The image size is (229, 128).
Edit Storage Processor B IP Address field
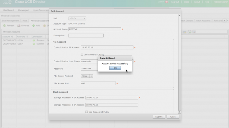pos(111,105)
